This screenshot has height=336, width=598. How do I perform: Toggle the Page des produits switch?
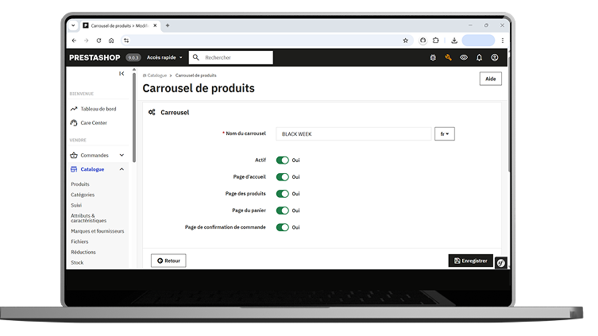pos(283,194)
